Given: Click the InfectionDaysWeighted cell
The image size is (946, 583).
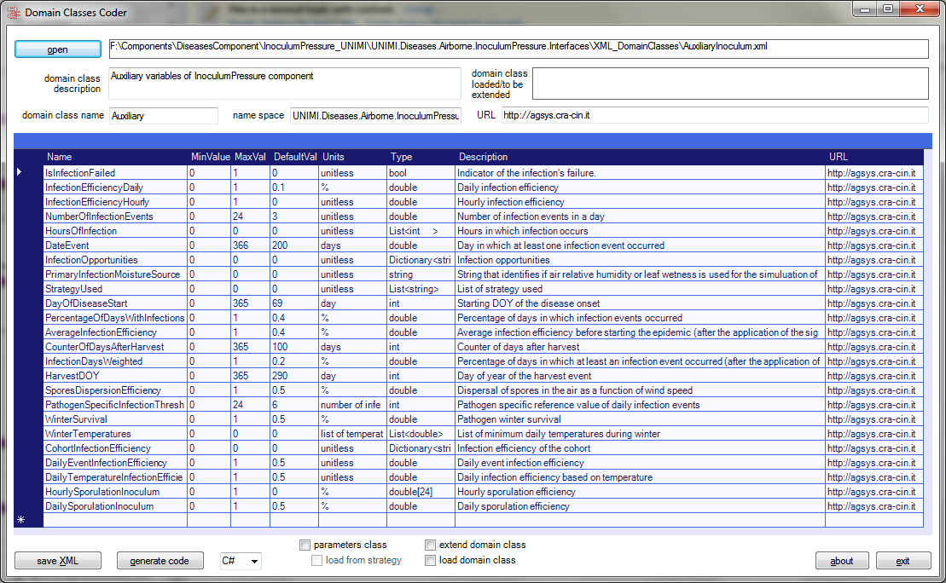Looking at the screenshot, I should [x=115, y=361].
